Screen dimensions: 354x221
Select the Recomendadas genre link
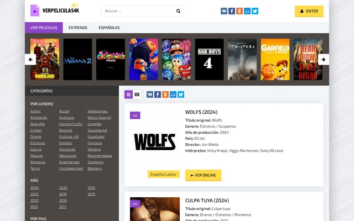pos(100,156)
